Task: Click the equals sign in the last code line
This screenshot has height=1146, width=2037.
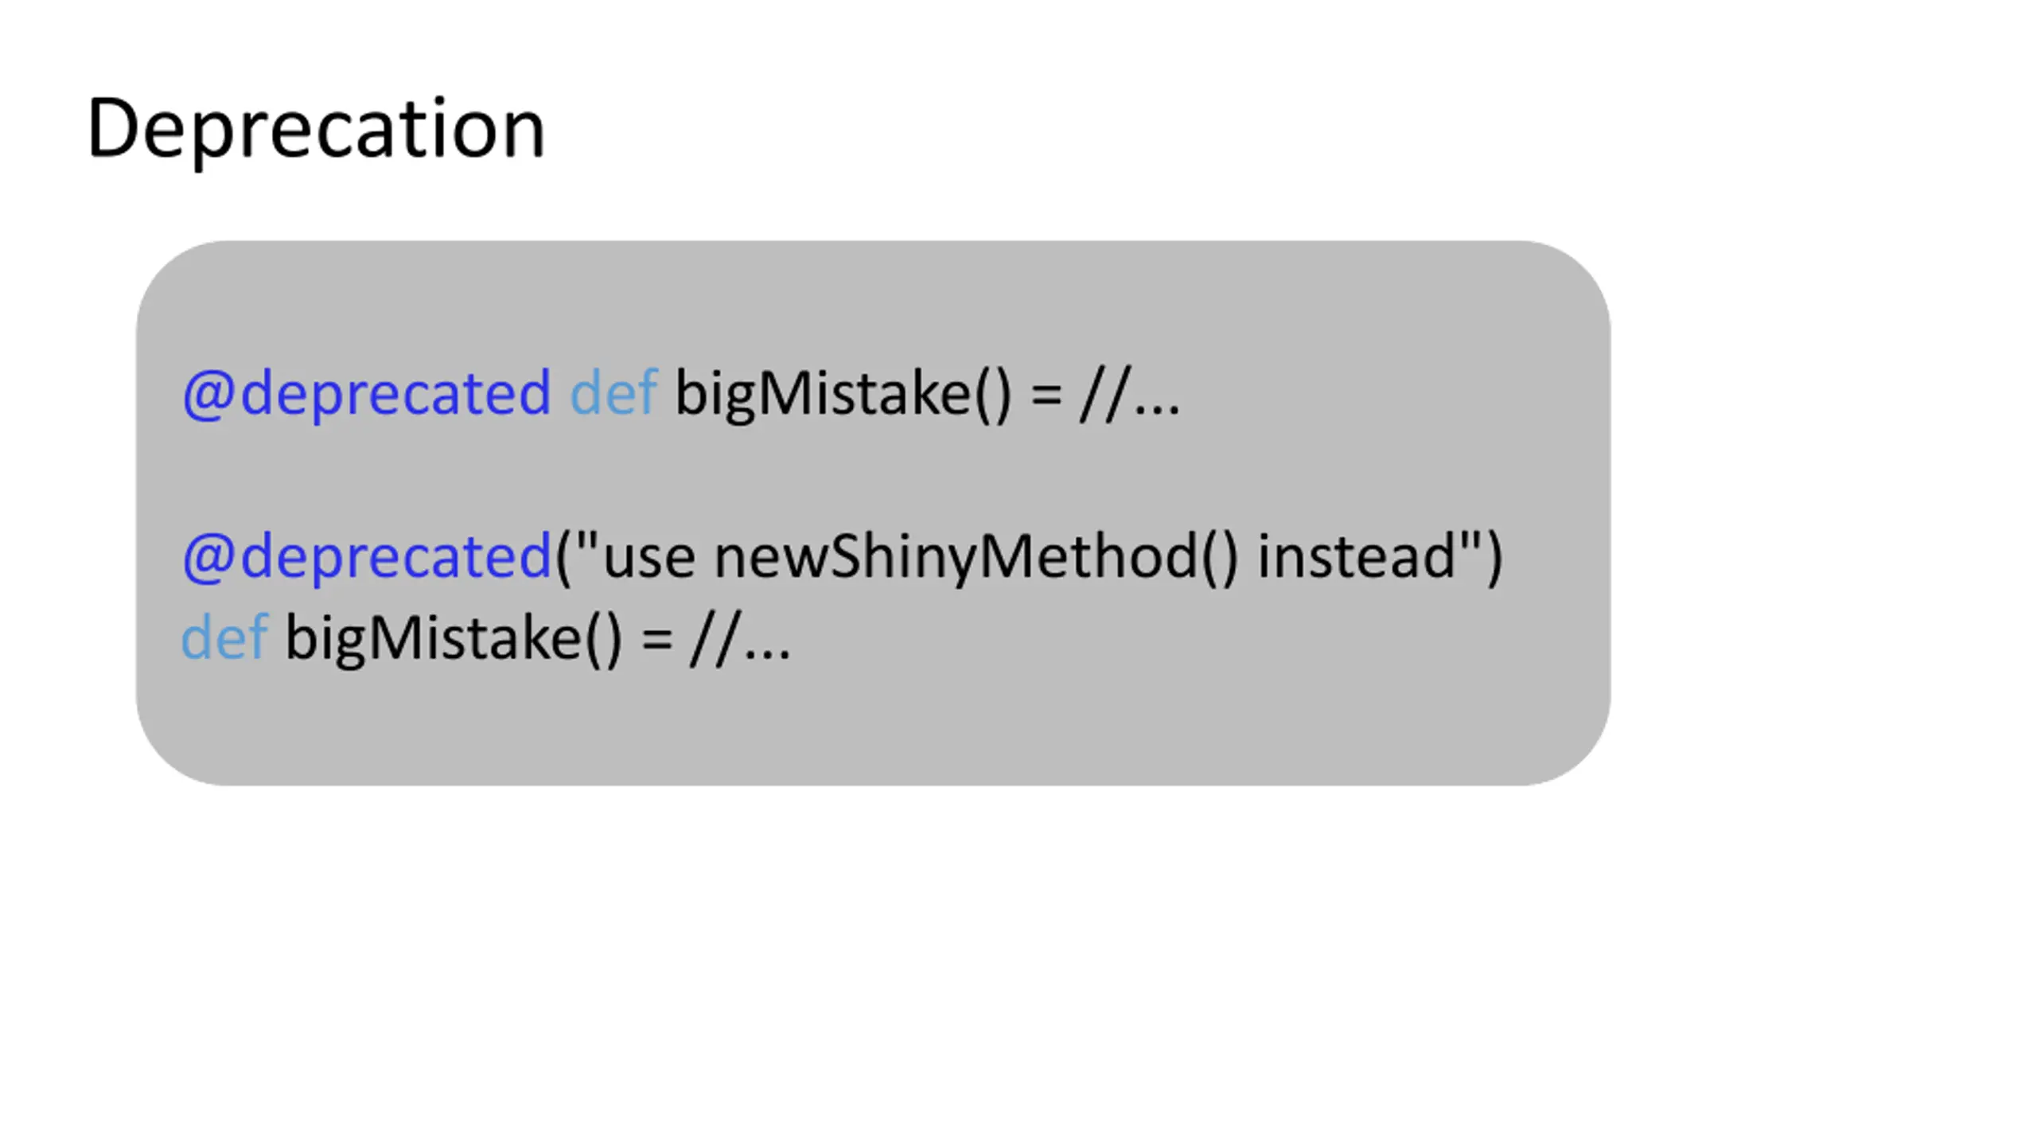Action: tap(657, 638)
